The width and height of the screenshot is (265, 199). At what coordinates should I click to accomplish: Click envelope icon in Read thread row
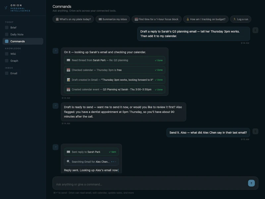point(68,60)
